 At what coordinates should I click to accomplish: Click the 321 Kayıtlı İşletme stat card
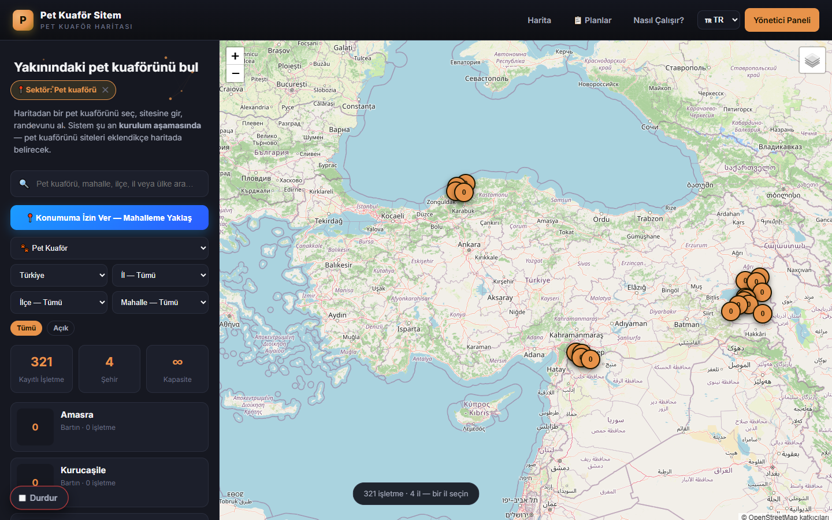pyautogui.click(x=42, y=369)
